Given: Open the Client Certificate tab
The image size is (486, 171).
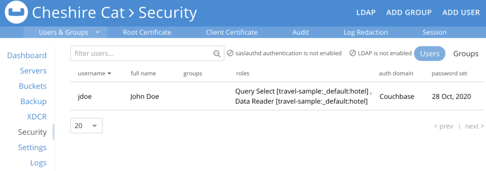Looking at the screenshot, I should pyautogui.click(x=232, y=32).
